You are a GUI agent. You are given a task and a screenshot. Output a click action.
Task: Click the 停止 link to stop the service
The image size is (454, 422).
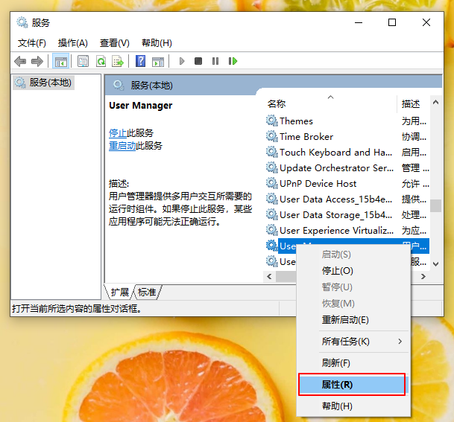pyautogui.click(x=118, y=133)
